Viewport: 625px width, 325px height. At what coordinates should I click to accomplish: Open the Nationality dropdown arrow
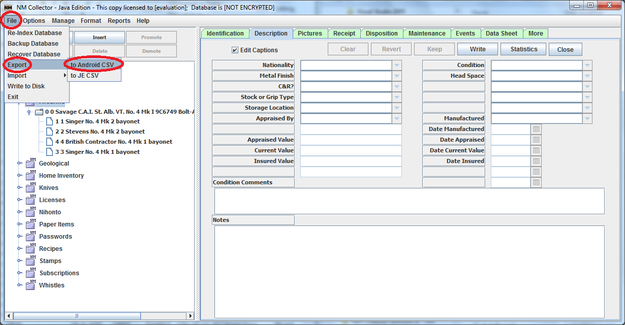point(397,65)
